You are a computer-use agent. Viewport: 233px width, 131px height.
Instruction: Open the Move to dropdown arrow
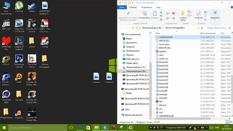pos(169,13)
